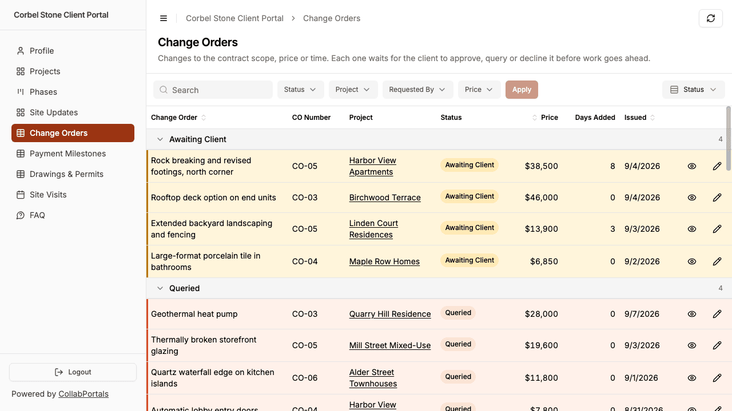Follow the CollabPortals link
This screenshot has width=732, height=411.
point(83,394)
